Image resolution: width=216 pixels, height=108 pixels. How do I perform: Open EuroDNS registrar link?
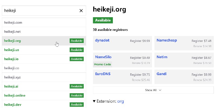(103, 74)
